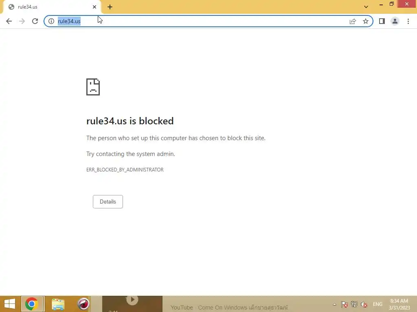Click the 'rule34.us is blocked' heading
This screenshot has height=312, width=417.
point(130,121)
